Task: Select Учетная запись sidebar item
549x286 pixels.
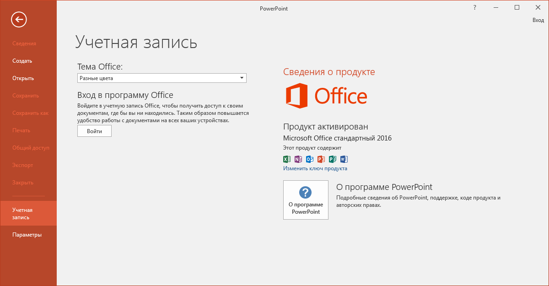Action: 28,213
